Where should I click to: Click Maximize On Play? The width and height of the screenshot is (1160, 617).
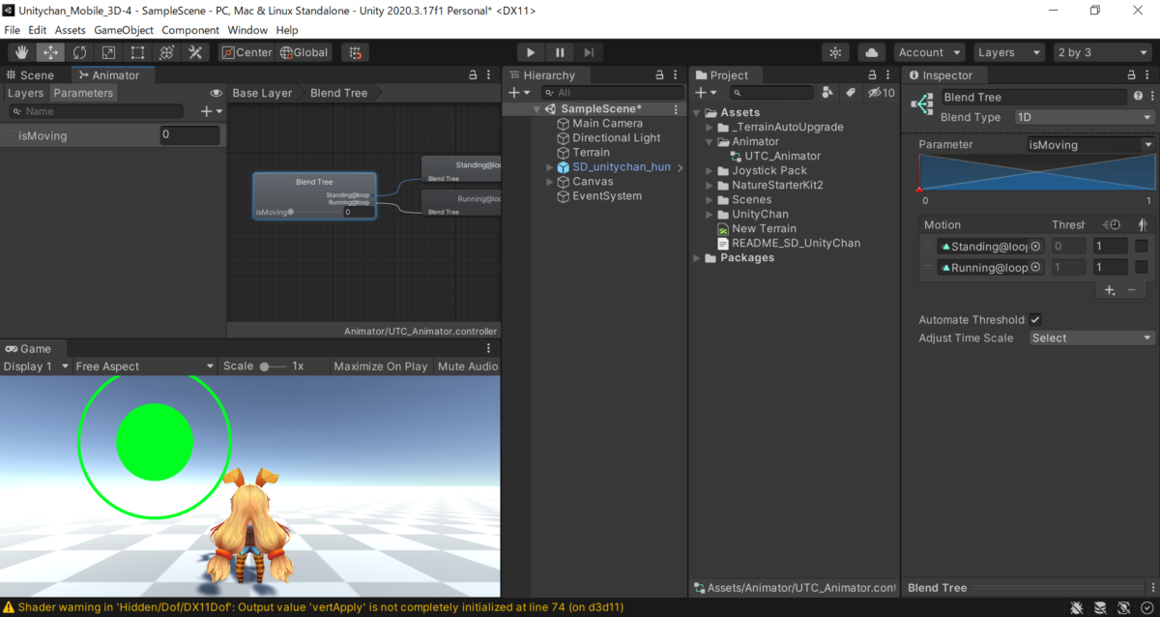(x=381, y=367)
